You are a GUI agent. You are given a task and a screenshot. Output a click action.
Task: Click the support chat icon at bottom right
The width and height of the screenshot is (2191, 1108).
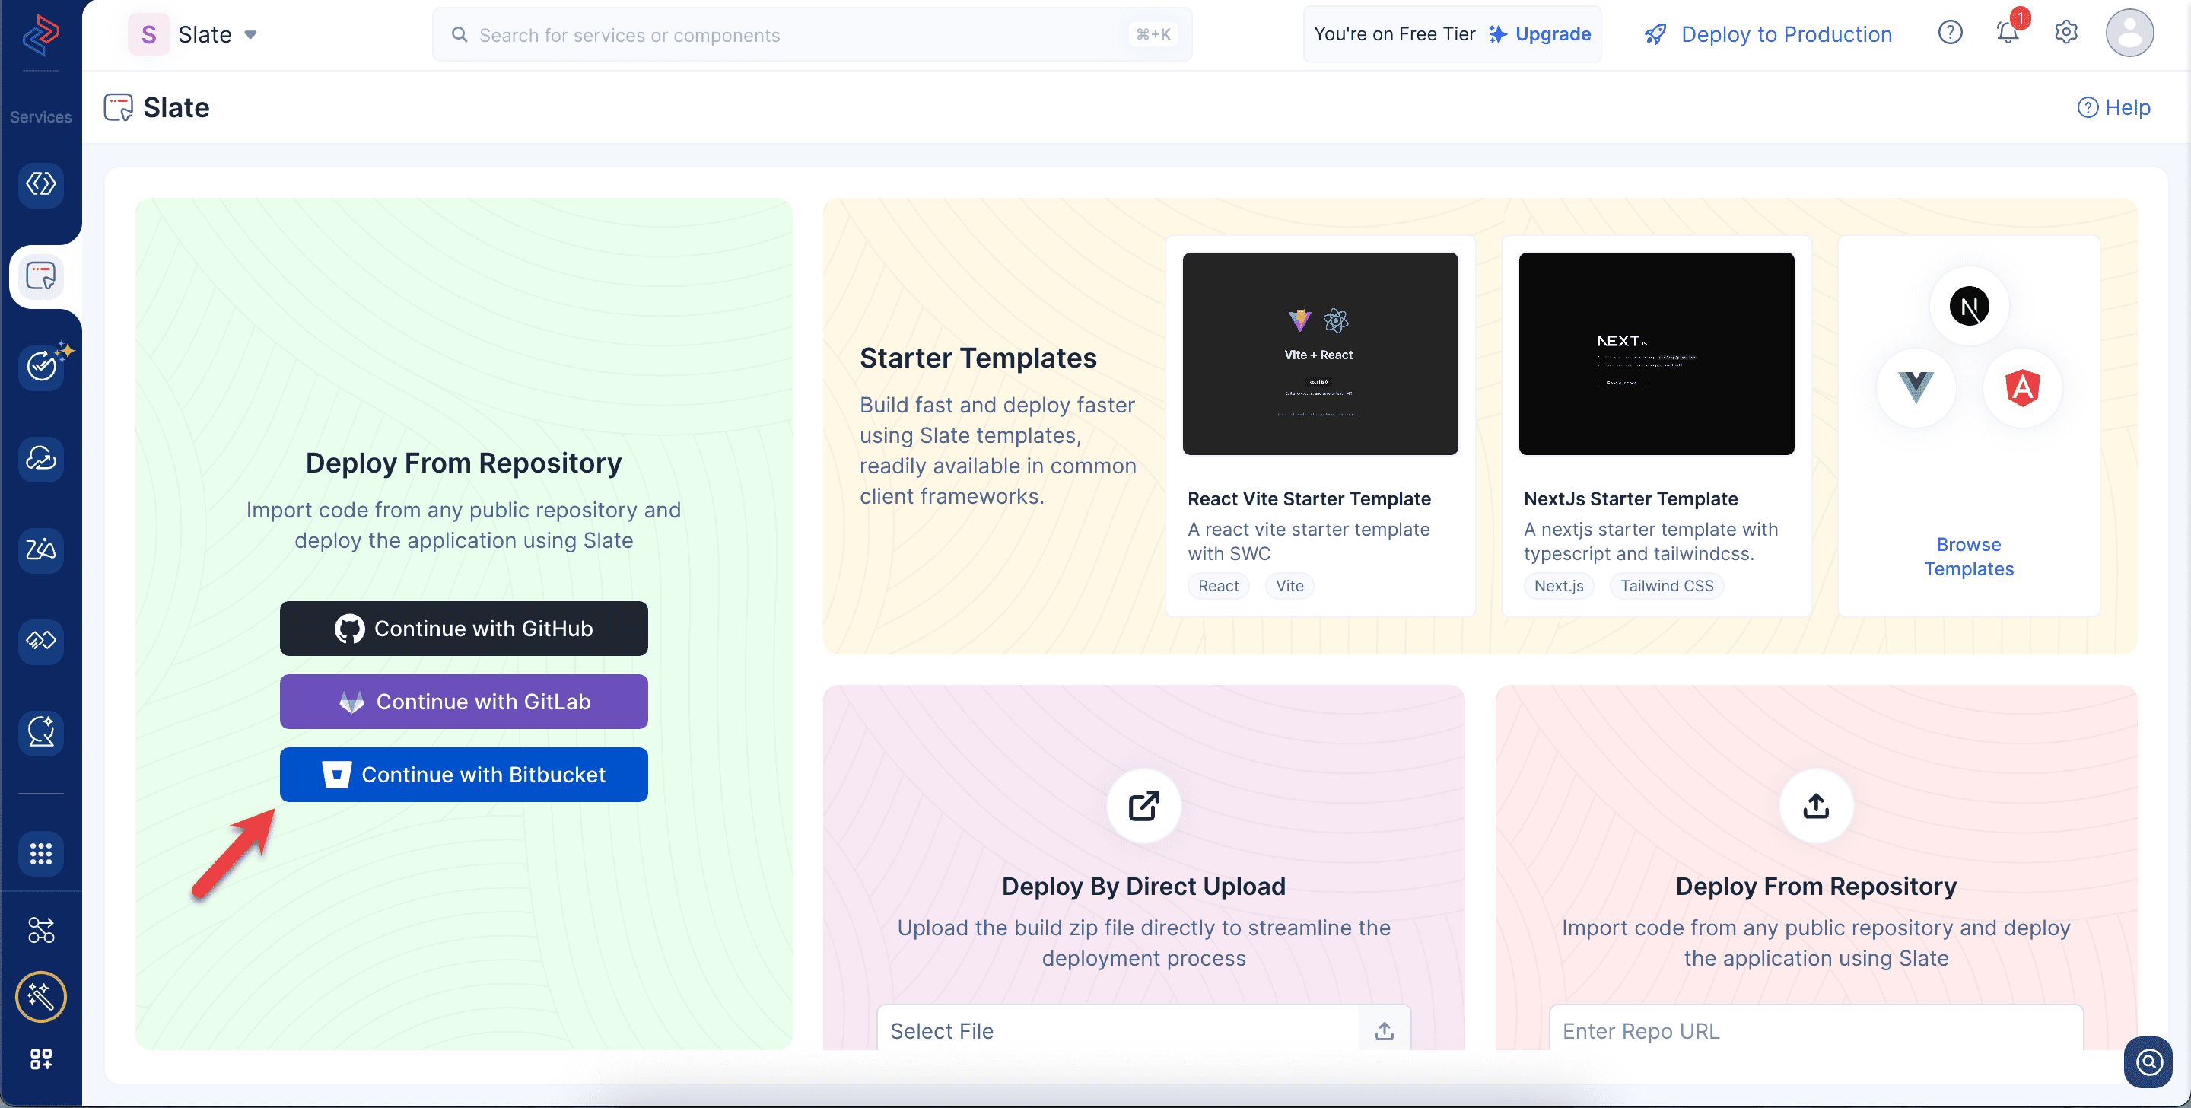pyautogui.click(x=2148, y=1061)
